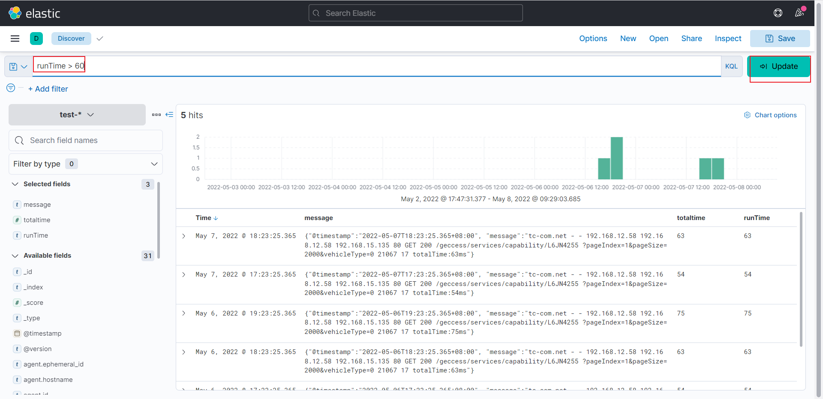Viewport: 823px width, 399px height.
Task: Click the filter options circle icon
Action: 11,88
